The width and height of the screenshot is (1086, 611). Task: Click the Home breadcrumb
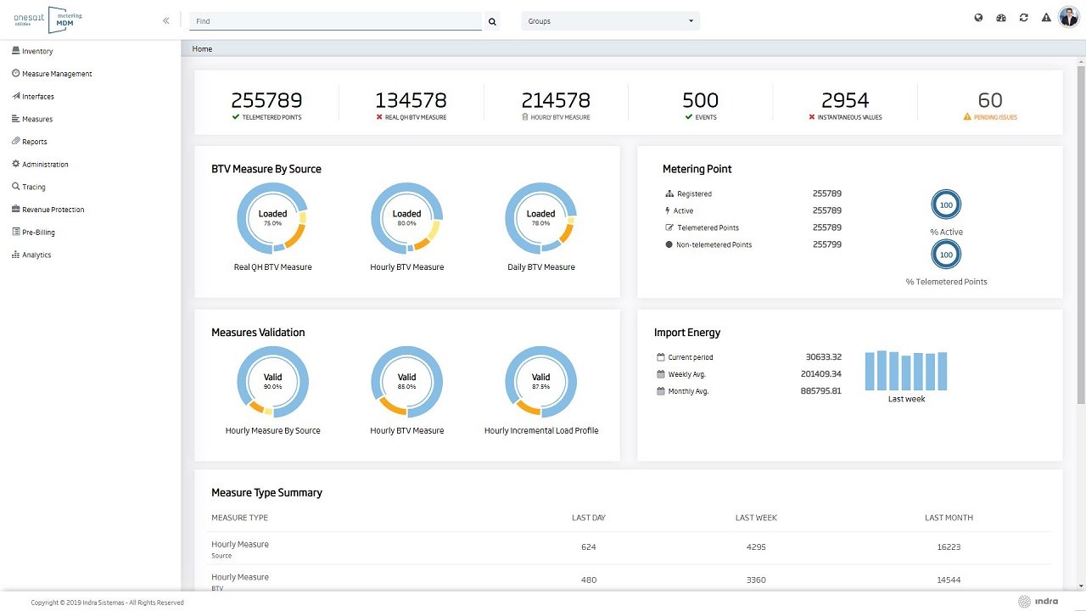[x=202, y=49]
